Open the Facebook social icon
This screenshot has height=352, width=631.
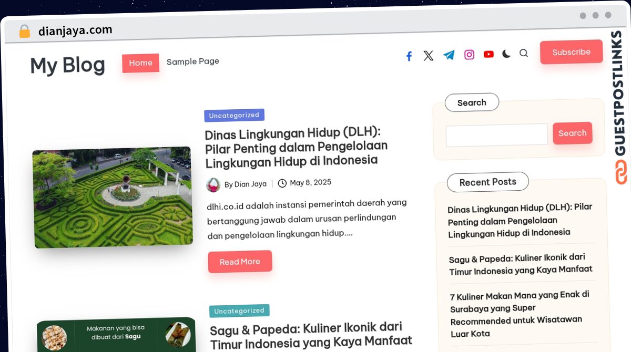click(x=409, y=56)
